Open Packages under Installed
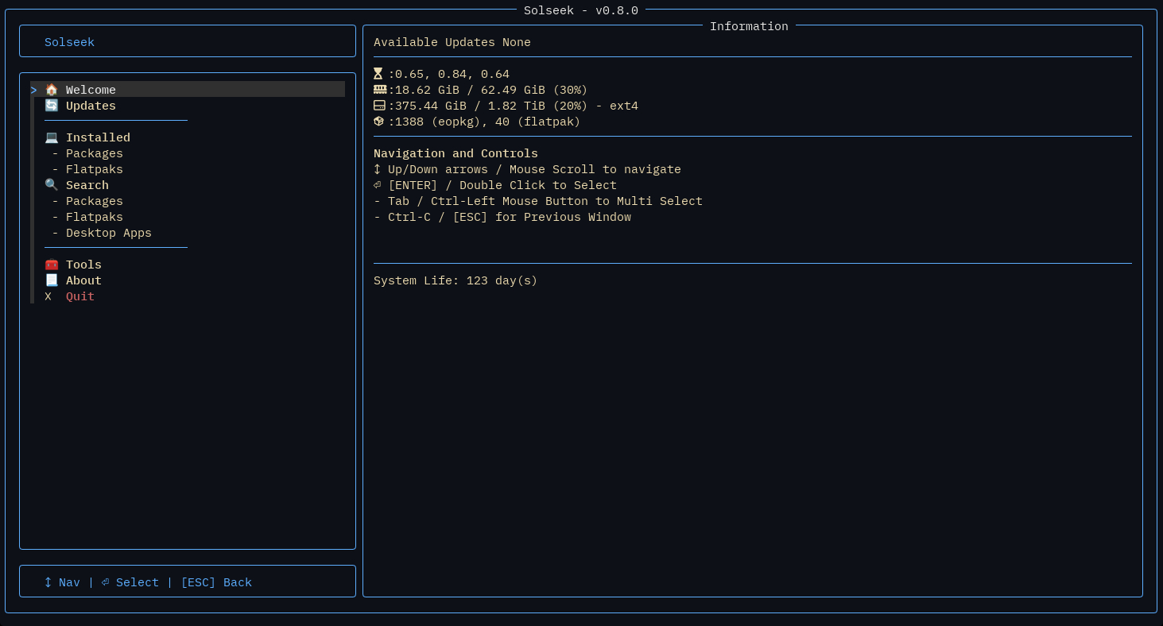Image resolution: width=1163 pixels, height=626 pixels. pos(94,153)
